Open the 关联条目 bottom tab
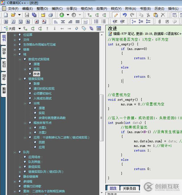Viewport: 182px width, 195px height. point(129,188)
